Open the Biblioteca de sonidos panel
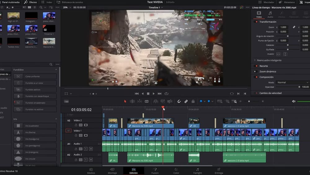 (x=69, y=2)
